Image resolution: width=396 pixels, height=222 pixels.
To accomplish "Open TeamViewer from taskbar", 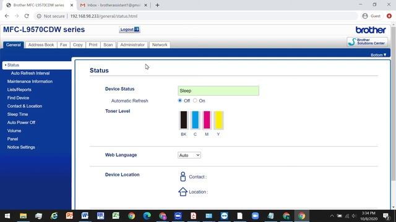I will click(224, 216).
